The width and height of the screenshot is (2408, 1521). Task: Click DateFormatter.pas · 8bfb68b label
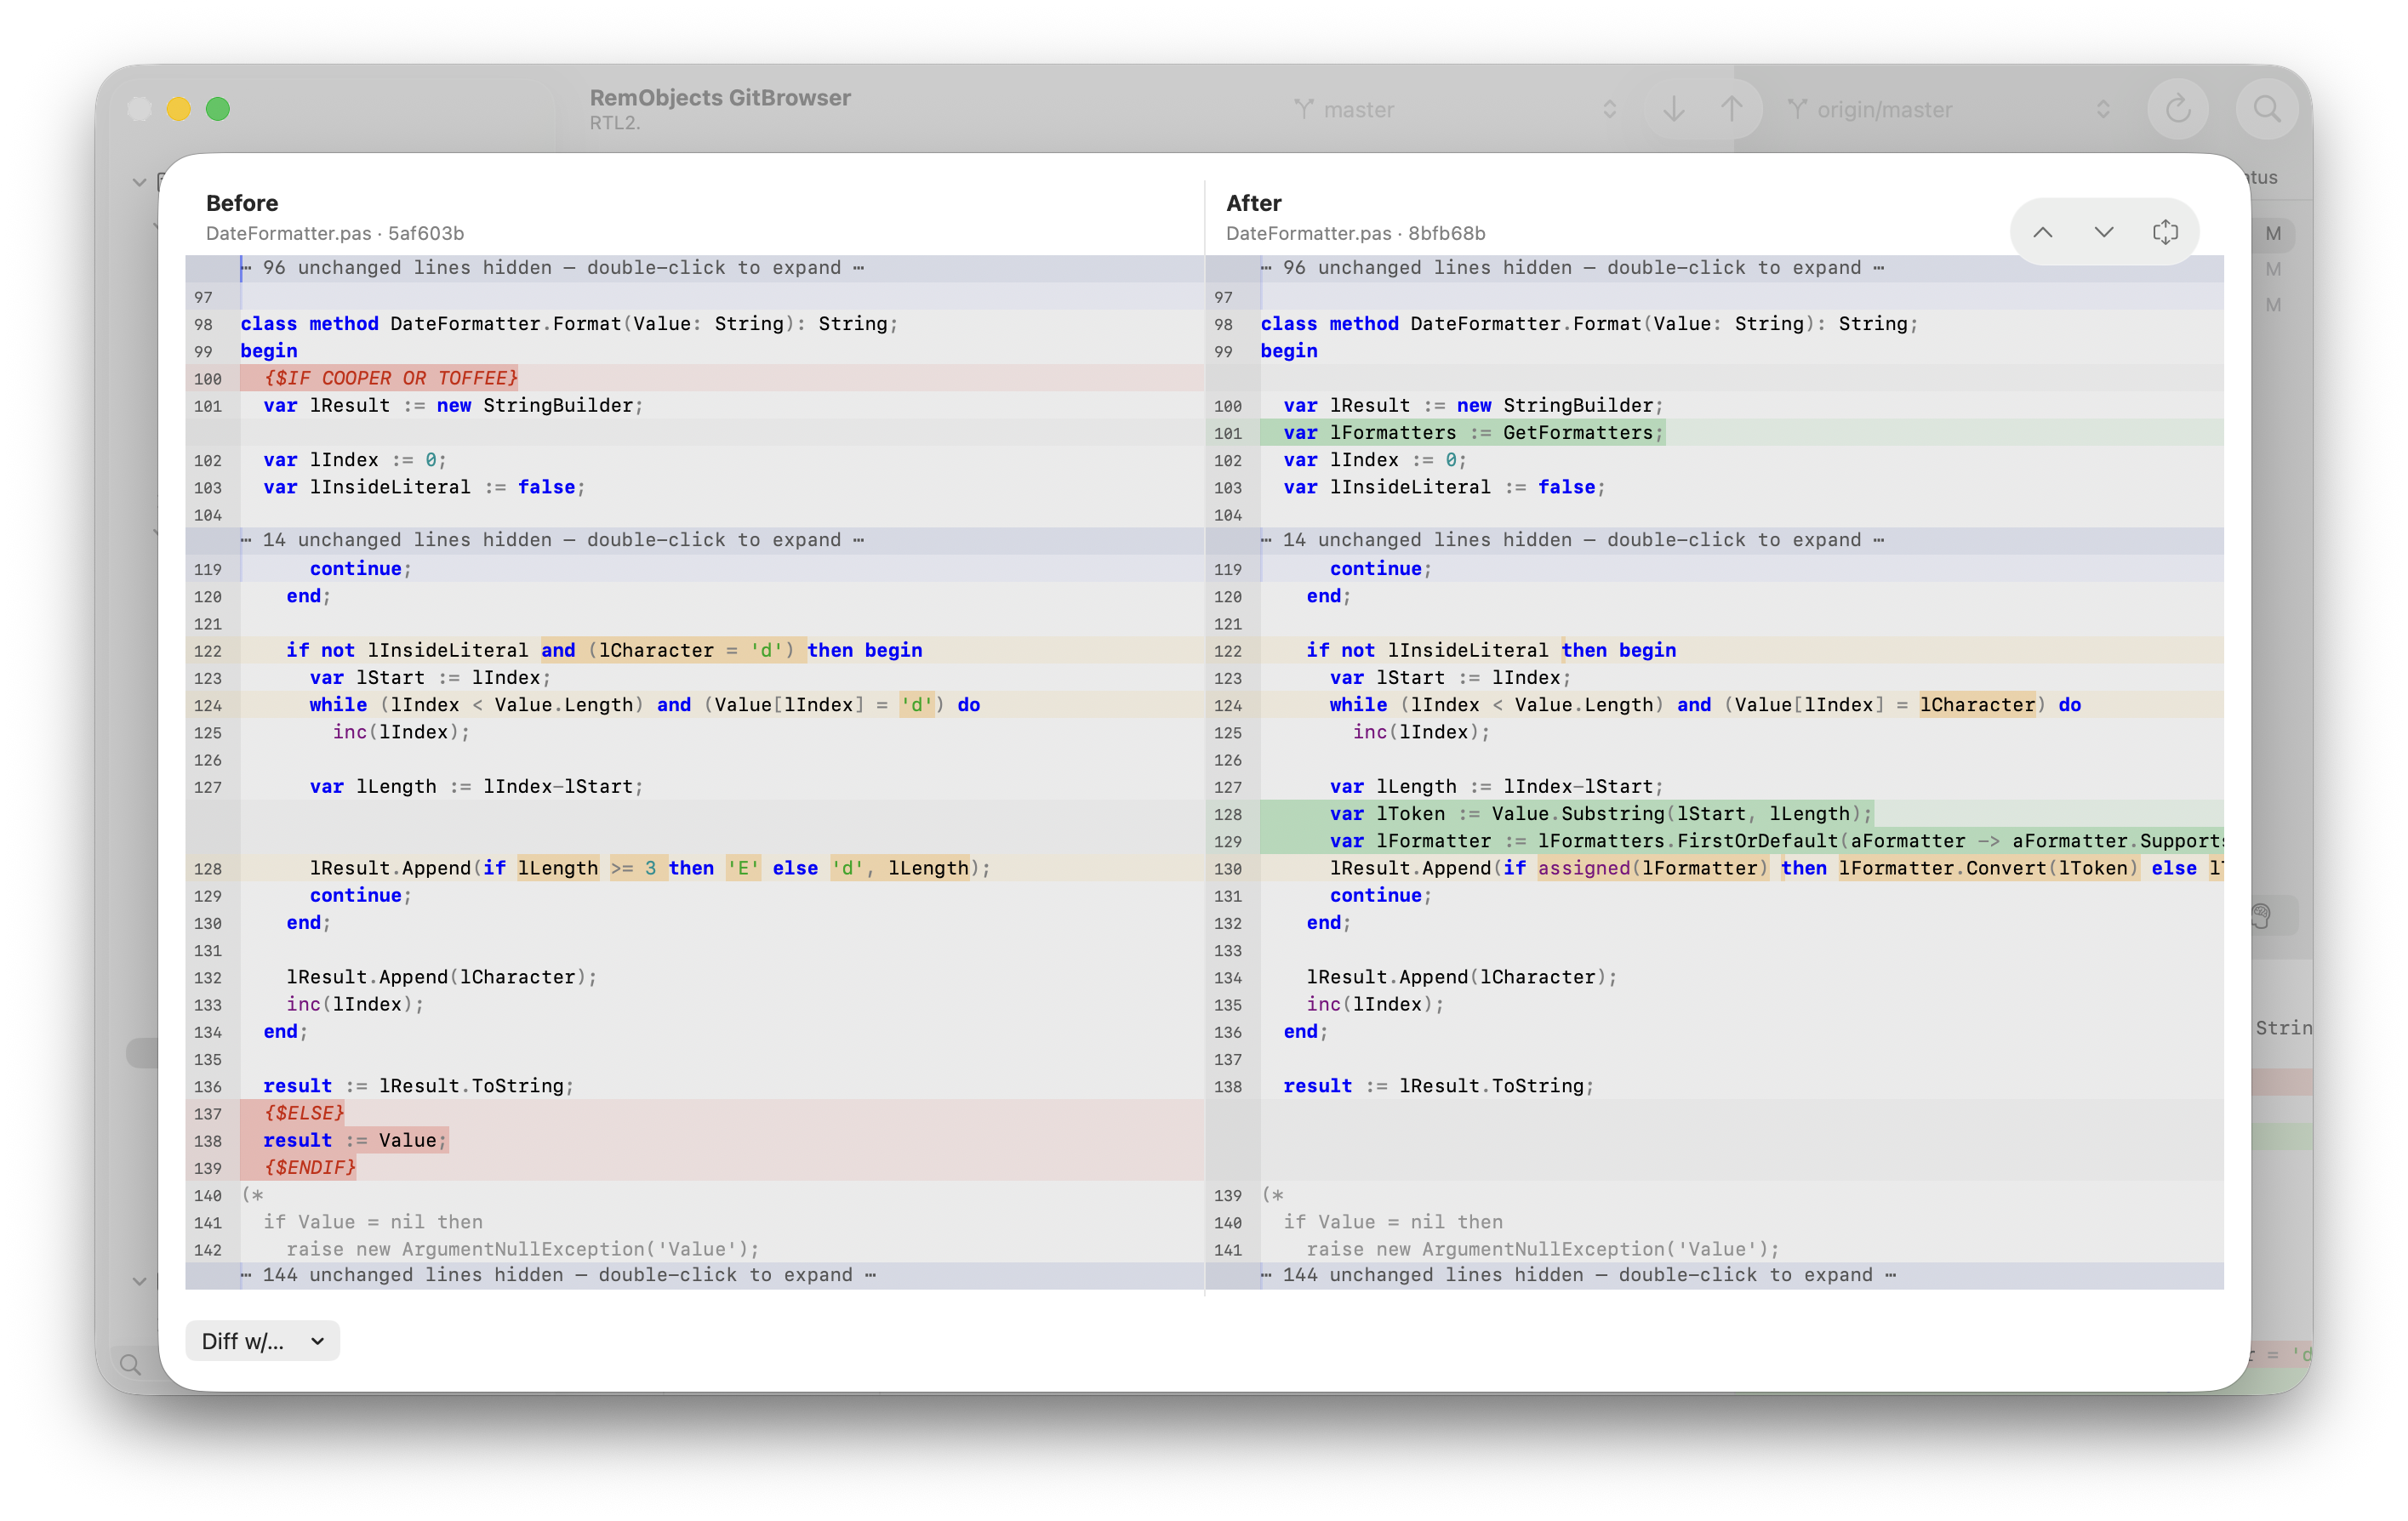click(1355, 233)
